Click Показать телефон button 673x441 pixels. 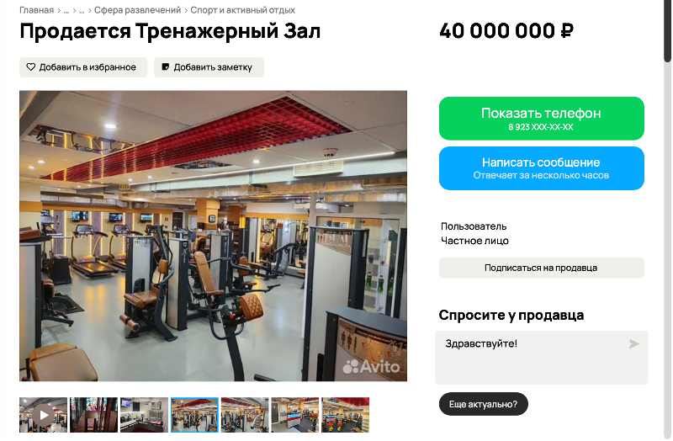[541, 119]
